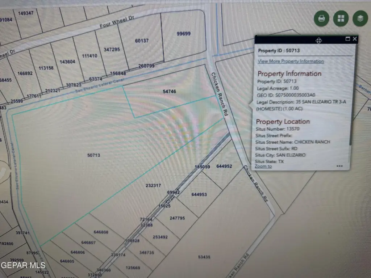The height and width of the screenshot is (278, 371).
Task: Maximize the property popup window
Action: pos(347,39)
